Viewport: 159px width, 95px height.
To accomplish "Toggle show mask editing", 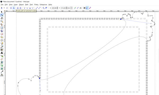I will [x=78, y=8].
